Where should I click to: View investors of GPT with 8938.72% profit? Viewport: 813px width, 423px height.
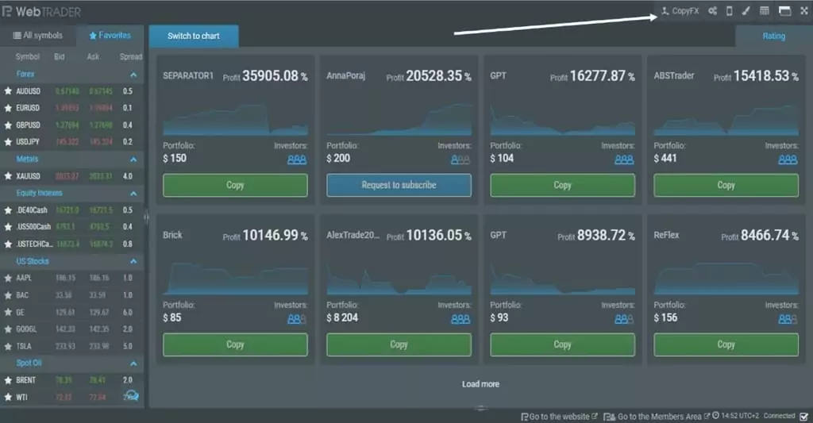(x=624, y=319)
